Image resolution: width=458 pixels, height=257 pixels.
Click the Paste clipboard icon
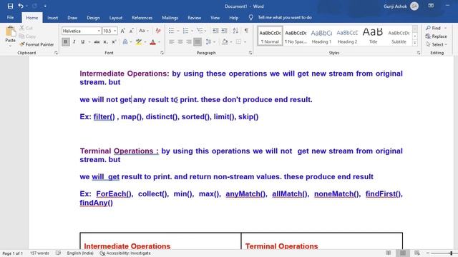pos(11,31)
